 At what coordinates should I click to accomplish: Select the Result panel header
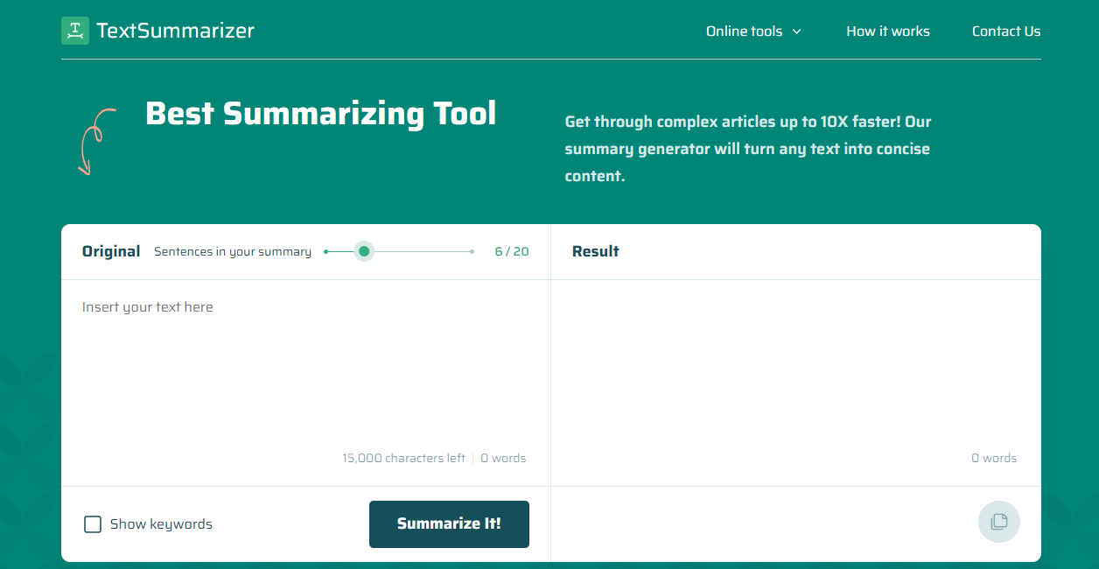pos(595,251)
